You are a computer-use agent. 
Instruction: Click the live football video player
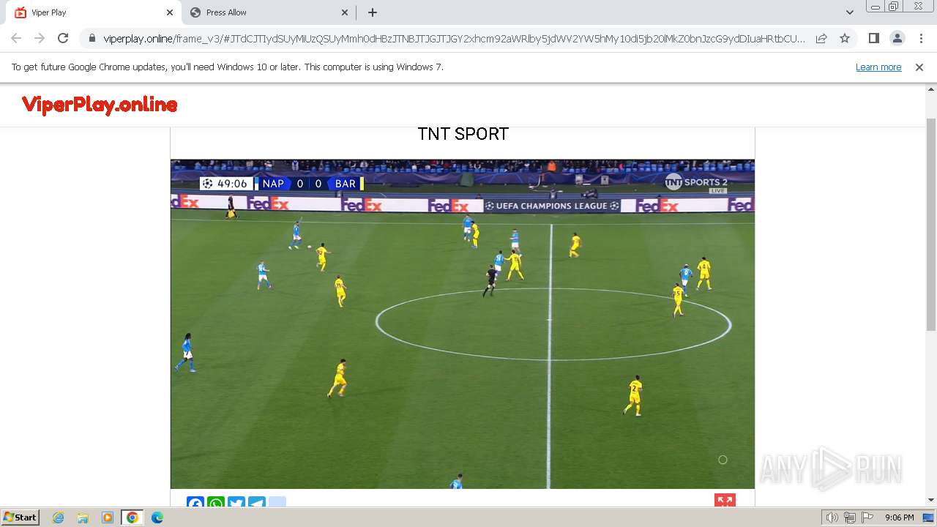(463, 324)
